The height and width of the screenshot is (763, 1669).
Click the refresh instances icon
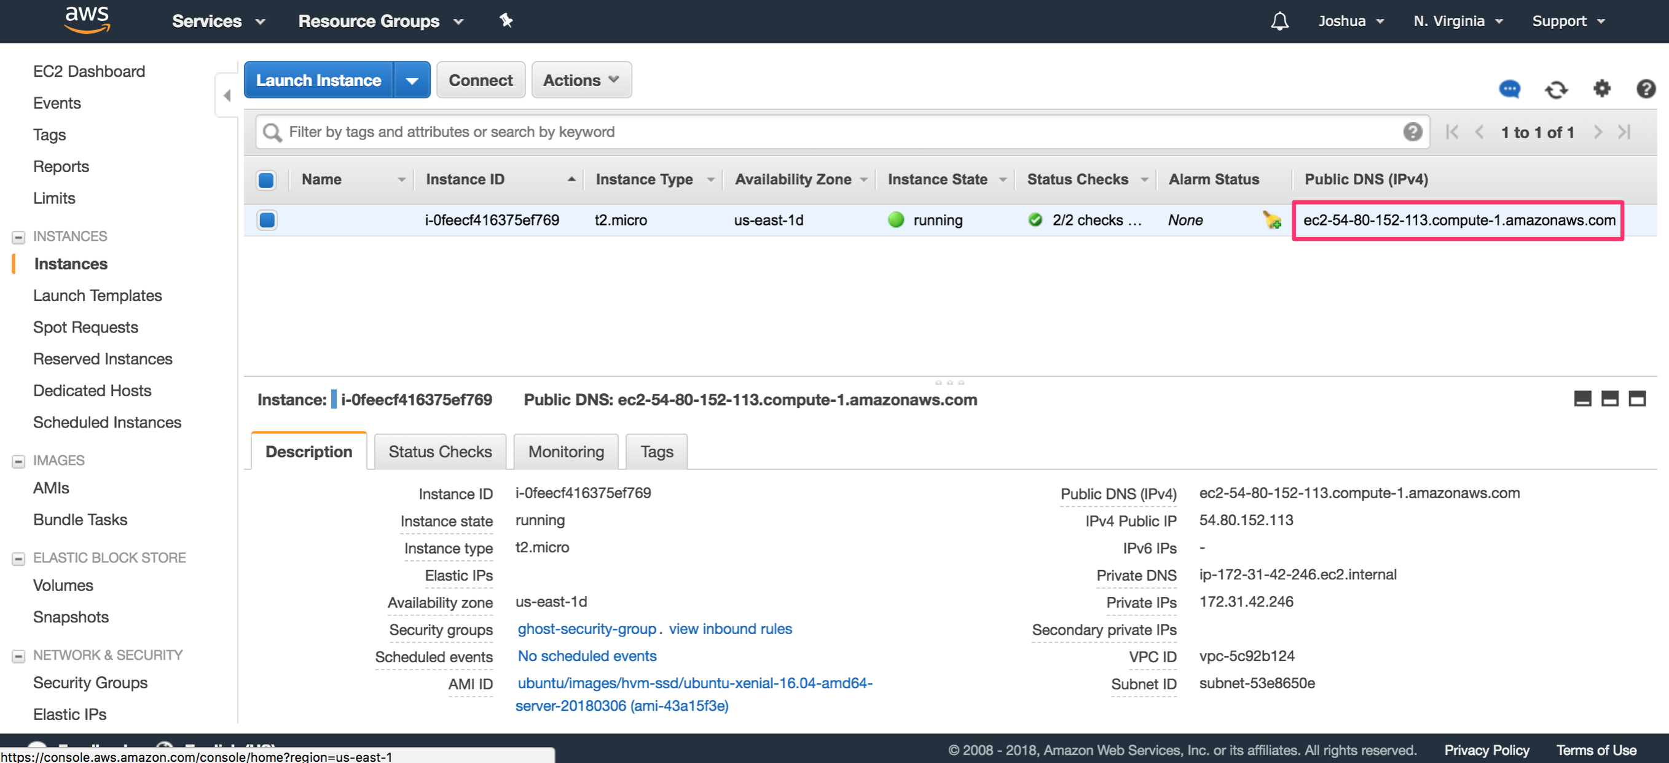1556,88
